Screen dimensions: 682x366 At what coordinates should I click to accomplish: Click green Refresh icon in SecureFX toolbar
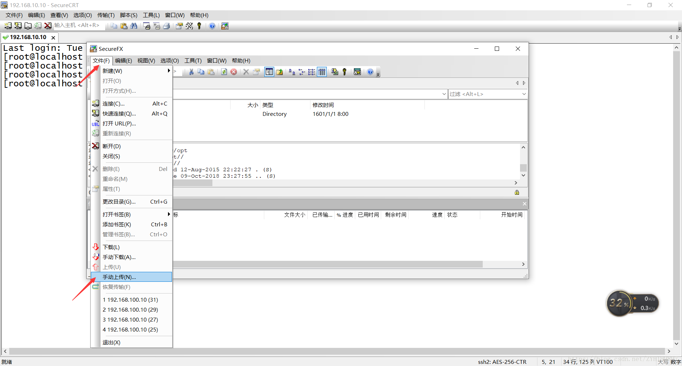(x=224, y=72)
